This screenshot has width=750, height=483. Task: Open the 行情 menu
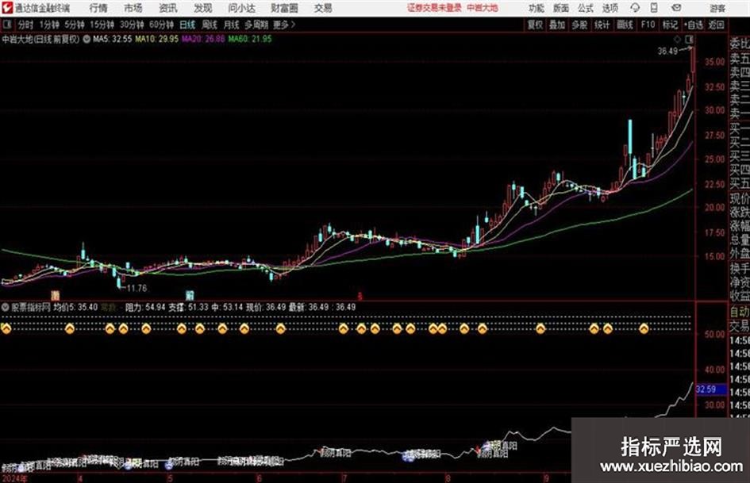(x=98, y=8)
